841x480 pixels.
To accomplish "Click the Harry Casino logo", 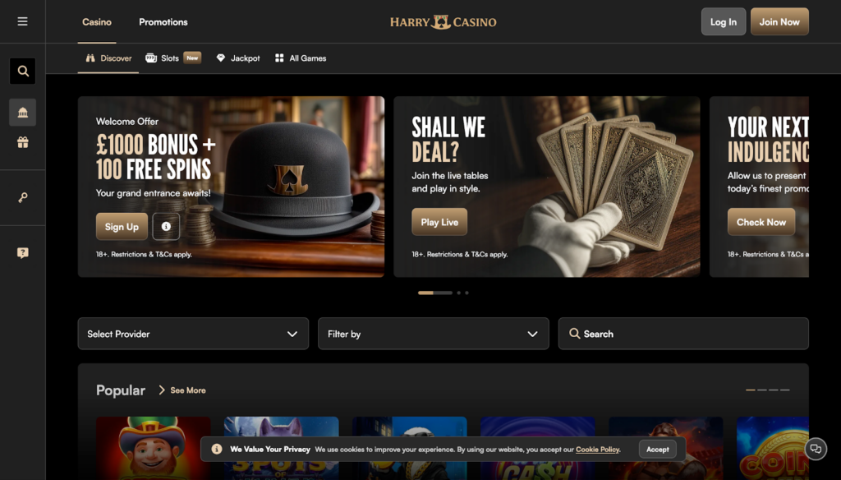I will click(443, 22).
